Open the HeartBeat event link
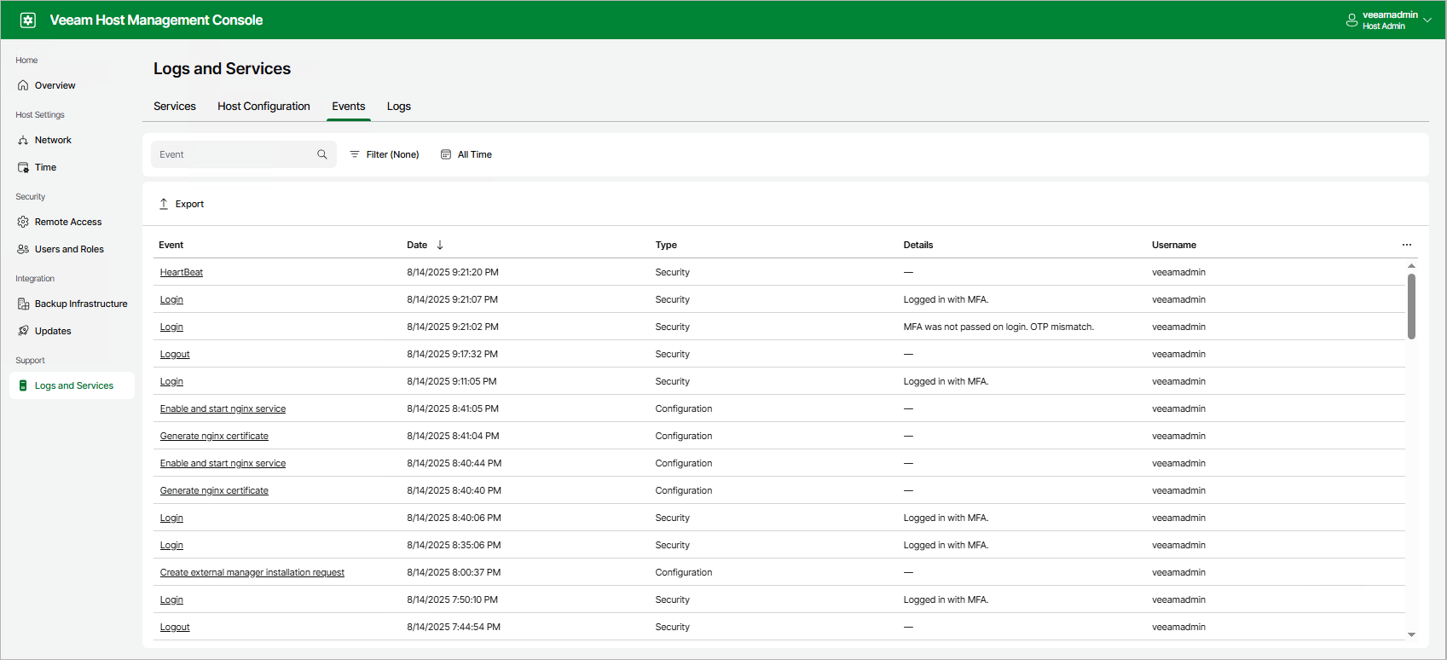 tap(182, 272)
